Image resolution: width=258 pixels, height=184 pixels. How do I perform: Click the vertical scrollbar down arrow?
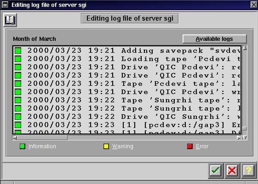245,138
